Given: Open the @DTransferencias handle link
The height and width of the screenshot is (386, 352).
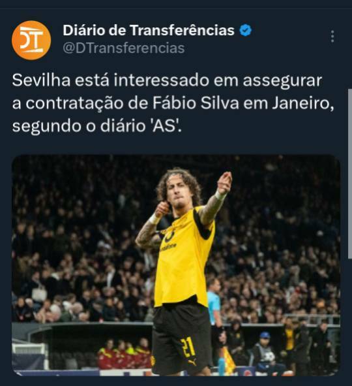Looking at the screenshot, I should [124, 48].
